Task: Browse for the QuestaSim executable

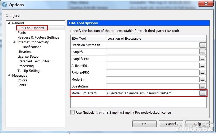Action: 202,86
